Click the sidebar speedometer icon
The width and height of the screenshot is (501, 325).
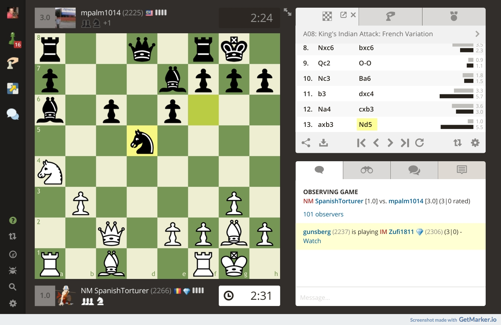[x=13, y=254]
